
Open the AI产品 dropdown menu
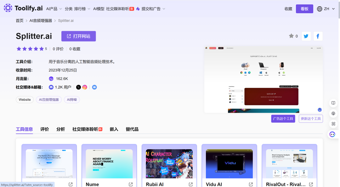pyautogui.click(x=54, y=9)
